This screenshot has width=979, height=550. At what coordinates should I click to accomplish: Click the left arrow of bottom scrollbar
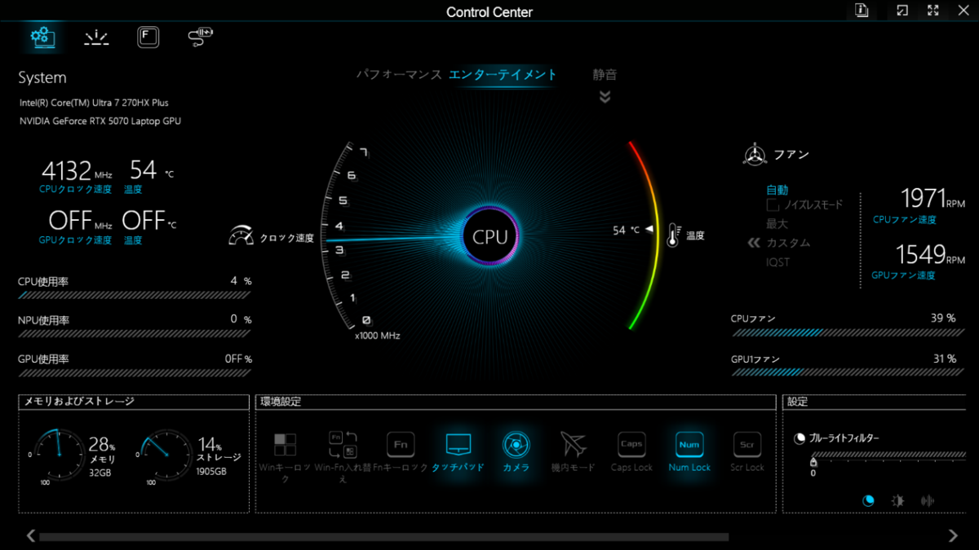pos(31,536)
